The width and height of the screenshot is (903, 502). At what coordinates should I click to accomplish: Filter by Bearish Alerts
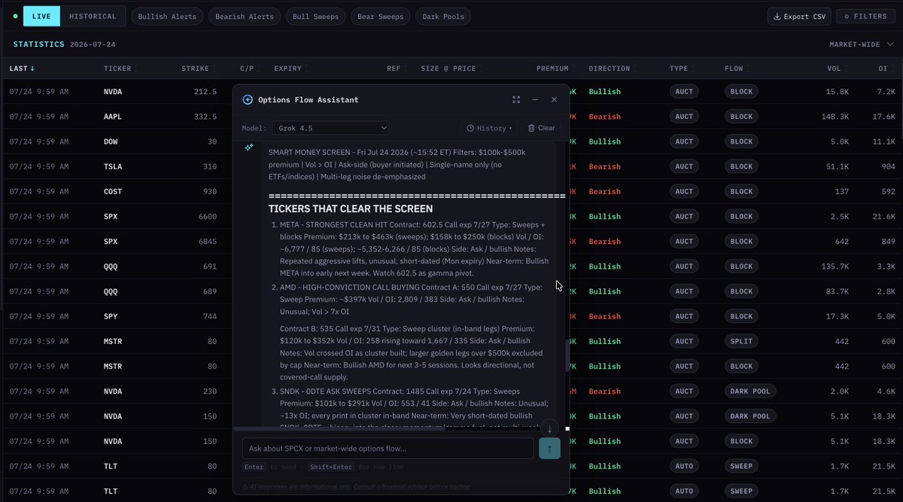(245, 16)
